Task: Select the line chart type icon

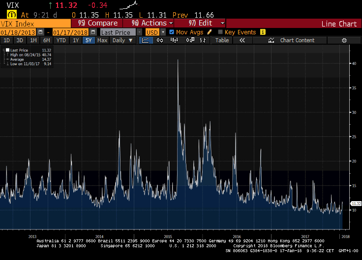Action: click(146, 40)
